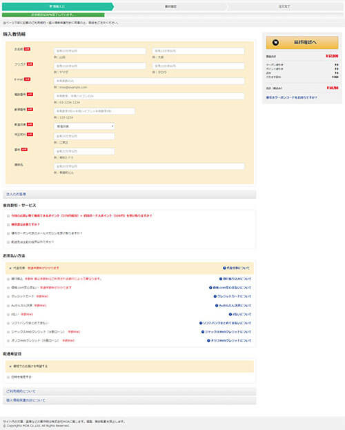The width and height of the screenshot is (345, 430).
Task: Go to the 注文完了 step tab
Action: 284,6
